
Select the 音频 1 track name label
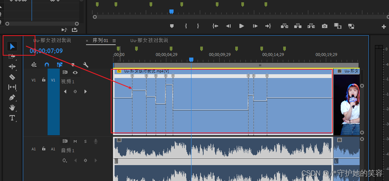(x=68, y=150)
